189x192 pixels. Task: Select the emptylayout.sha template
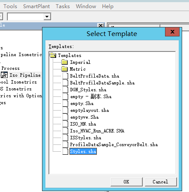pyautogui.click(x=90, y=110)
